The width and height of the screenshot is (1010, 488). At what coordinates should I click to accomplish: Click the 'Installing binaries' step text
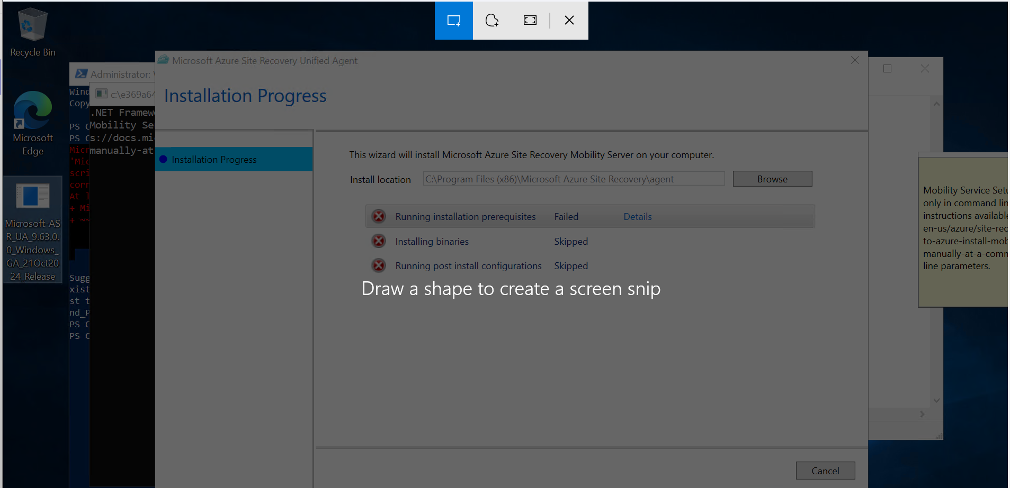coord(432,242)
